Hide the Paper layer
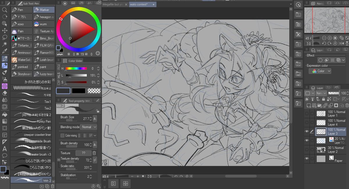This screenshot has height=189, width=349. [x=307, y=159]
